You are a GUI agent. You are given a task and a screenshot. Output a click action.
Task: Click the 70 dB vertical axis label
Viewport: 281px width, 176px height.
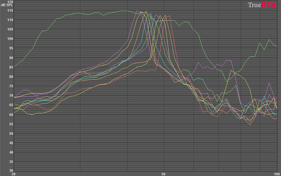pyautogui.click(x=11, y=96)
